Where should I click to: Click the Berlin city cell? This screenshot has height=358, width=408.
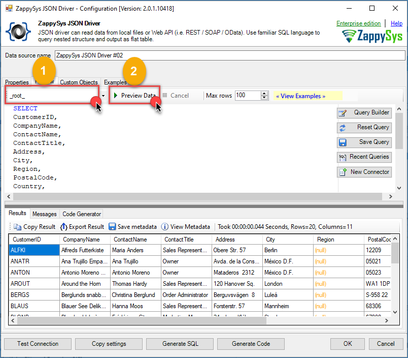[x=288, y=250]
